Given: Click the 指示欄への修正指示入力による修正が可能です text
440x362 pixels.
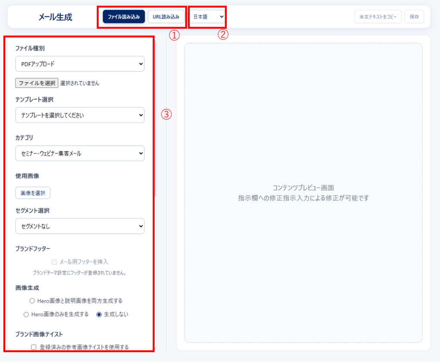Looking at the screenshot, I should point(303,198).
